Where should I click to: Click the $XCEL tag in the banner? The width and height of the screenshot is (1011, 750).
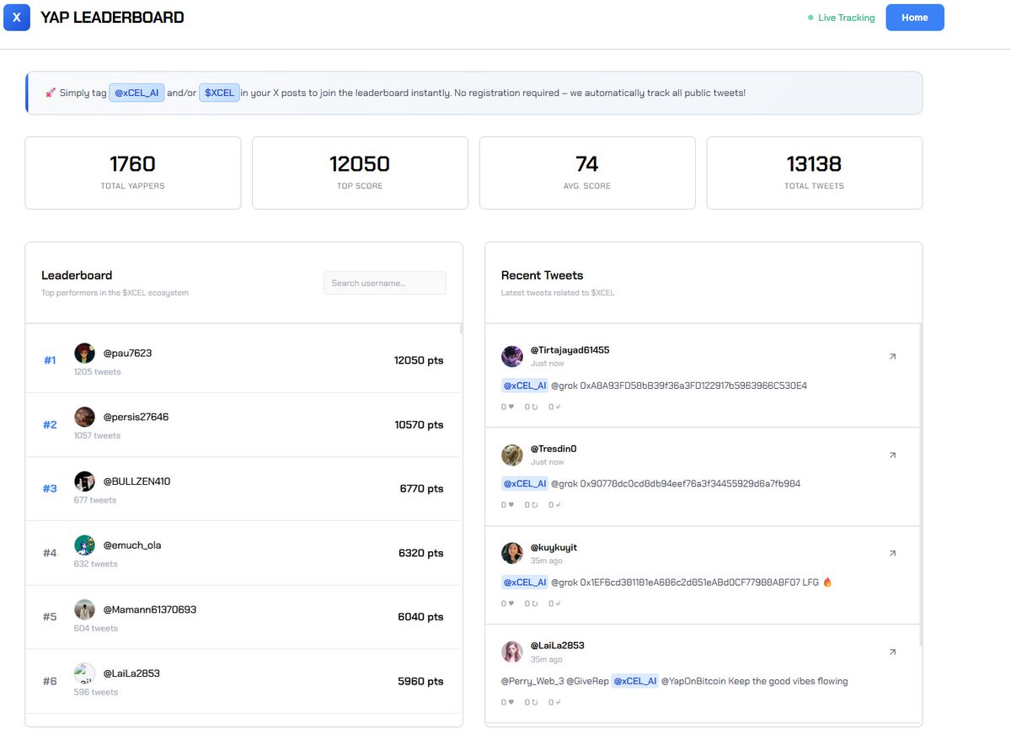pos(219,93)
